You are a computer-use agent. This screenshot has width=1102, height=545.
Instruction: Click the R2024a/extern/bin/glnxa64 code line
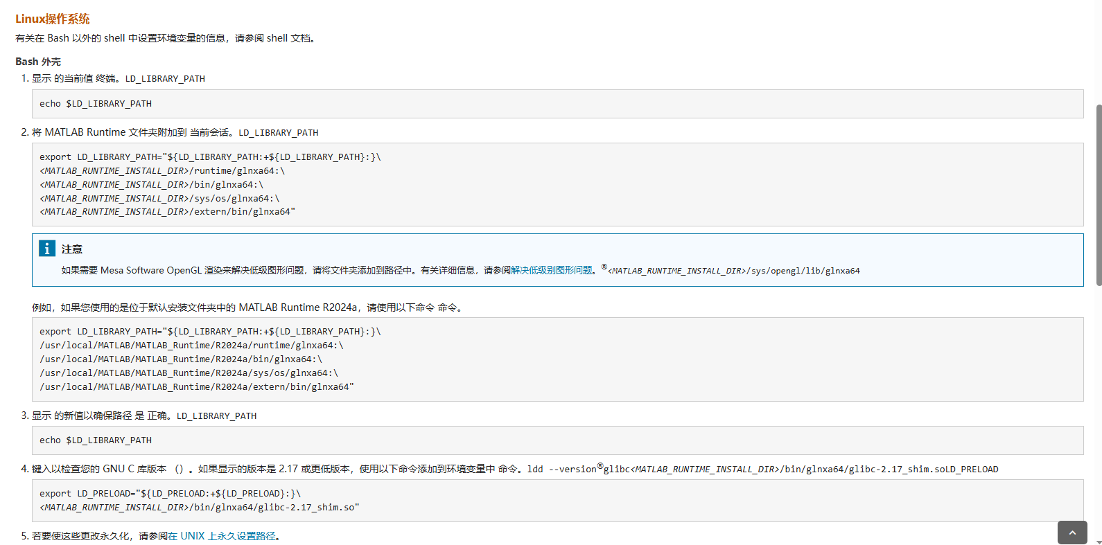(x=197, y=387)
